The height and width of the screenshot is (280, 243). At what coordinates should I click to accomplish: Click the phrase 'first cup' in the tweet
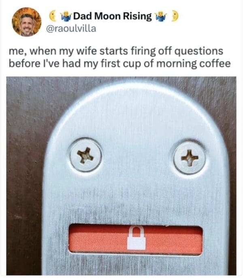click(x=121, y=63)
